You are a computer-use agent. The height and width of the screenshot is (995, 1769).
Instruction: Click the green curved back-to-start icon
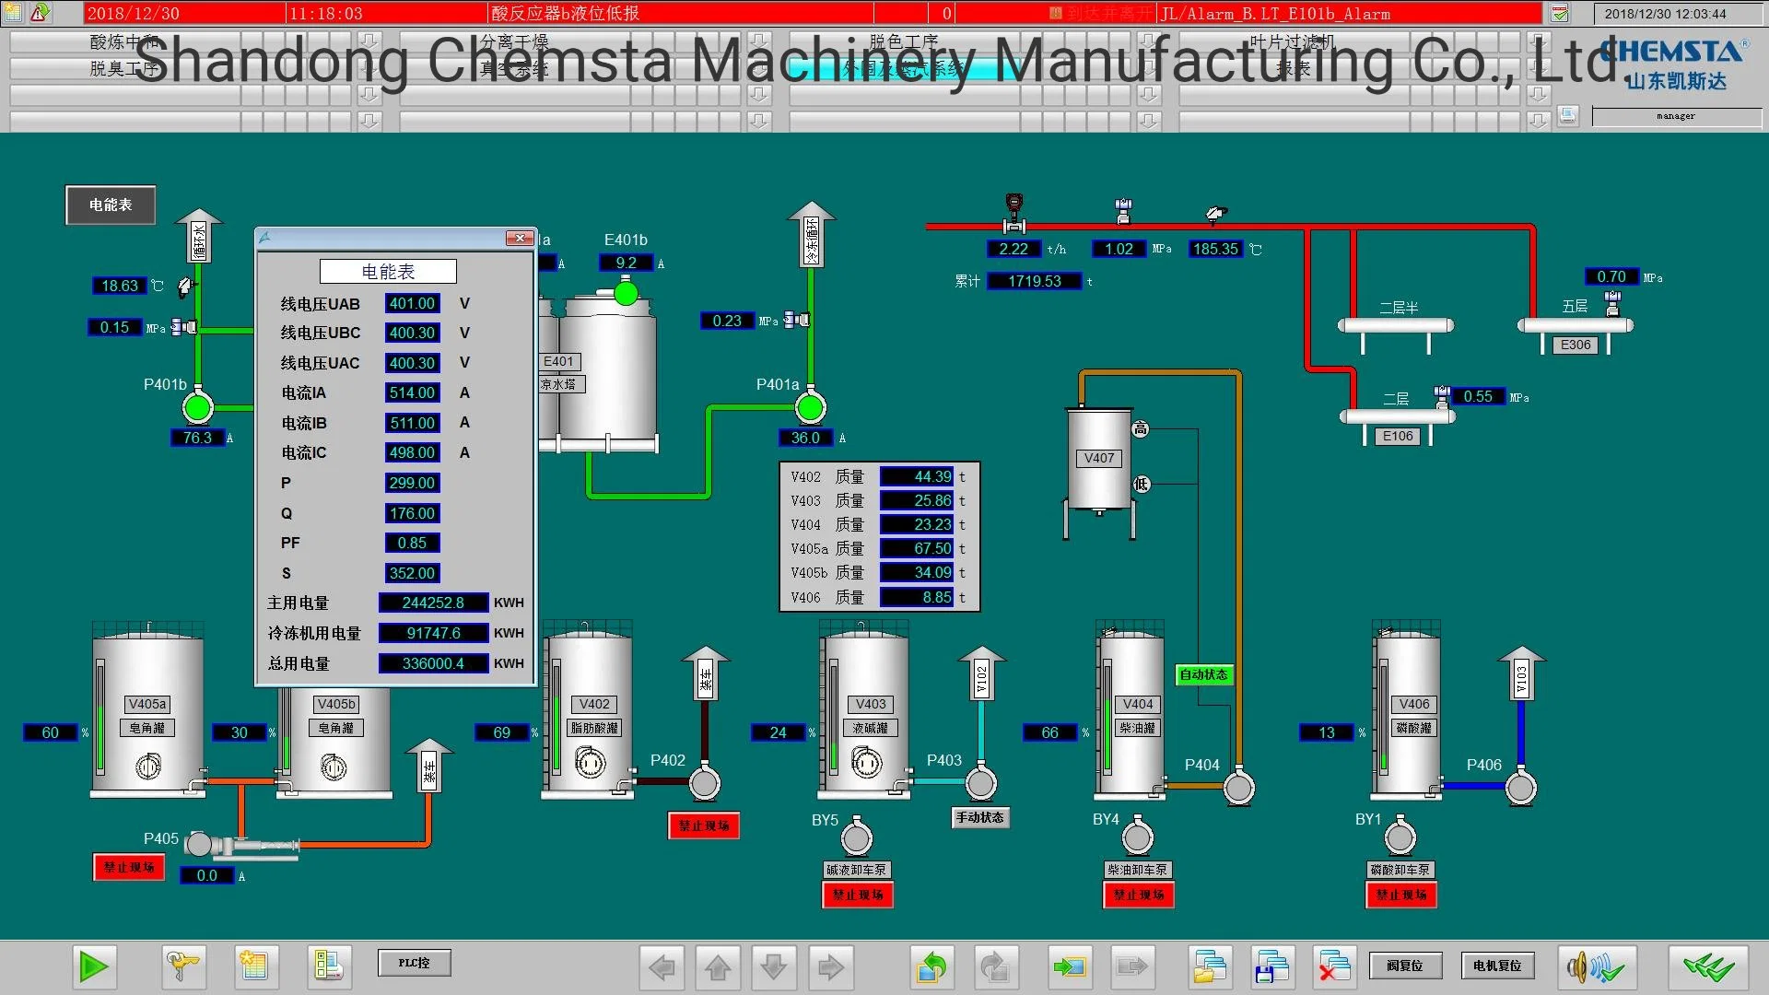pyautogui.click(x=931, y=966)
